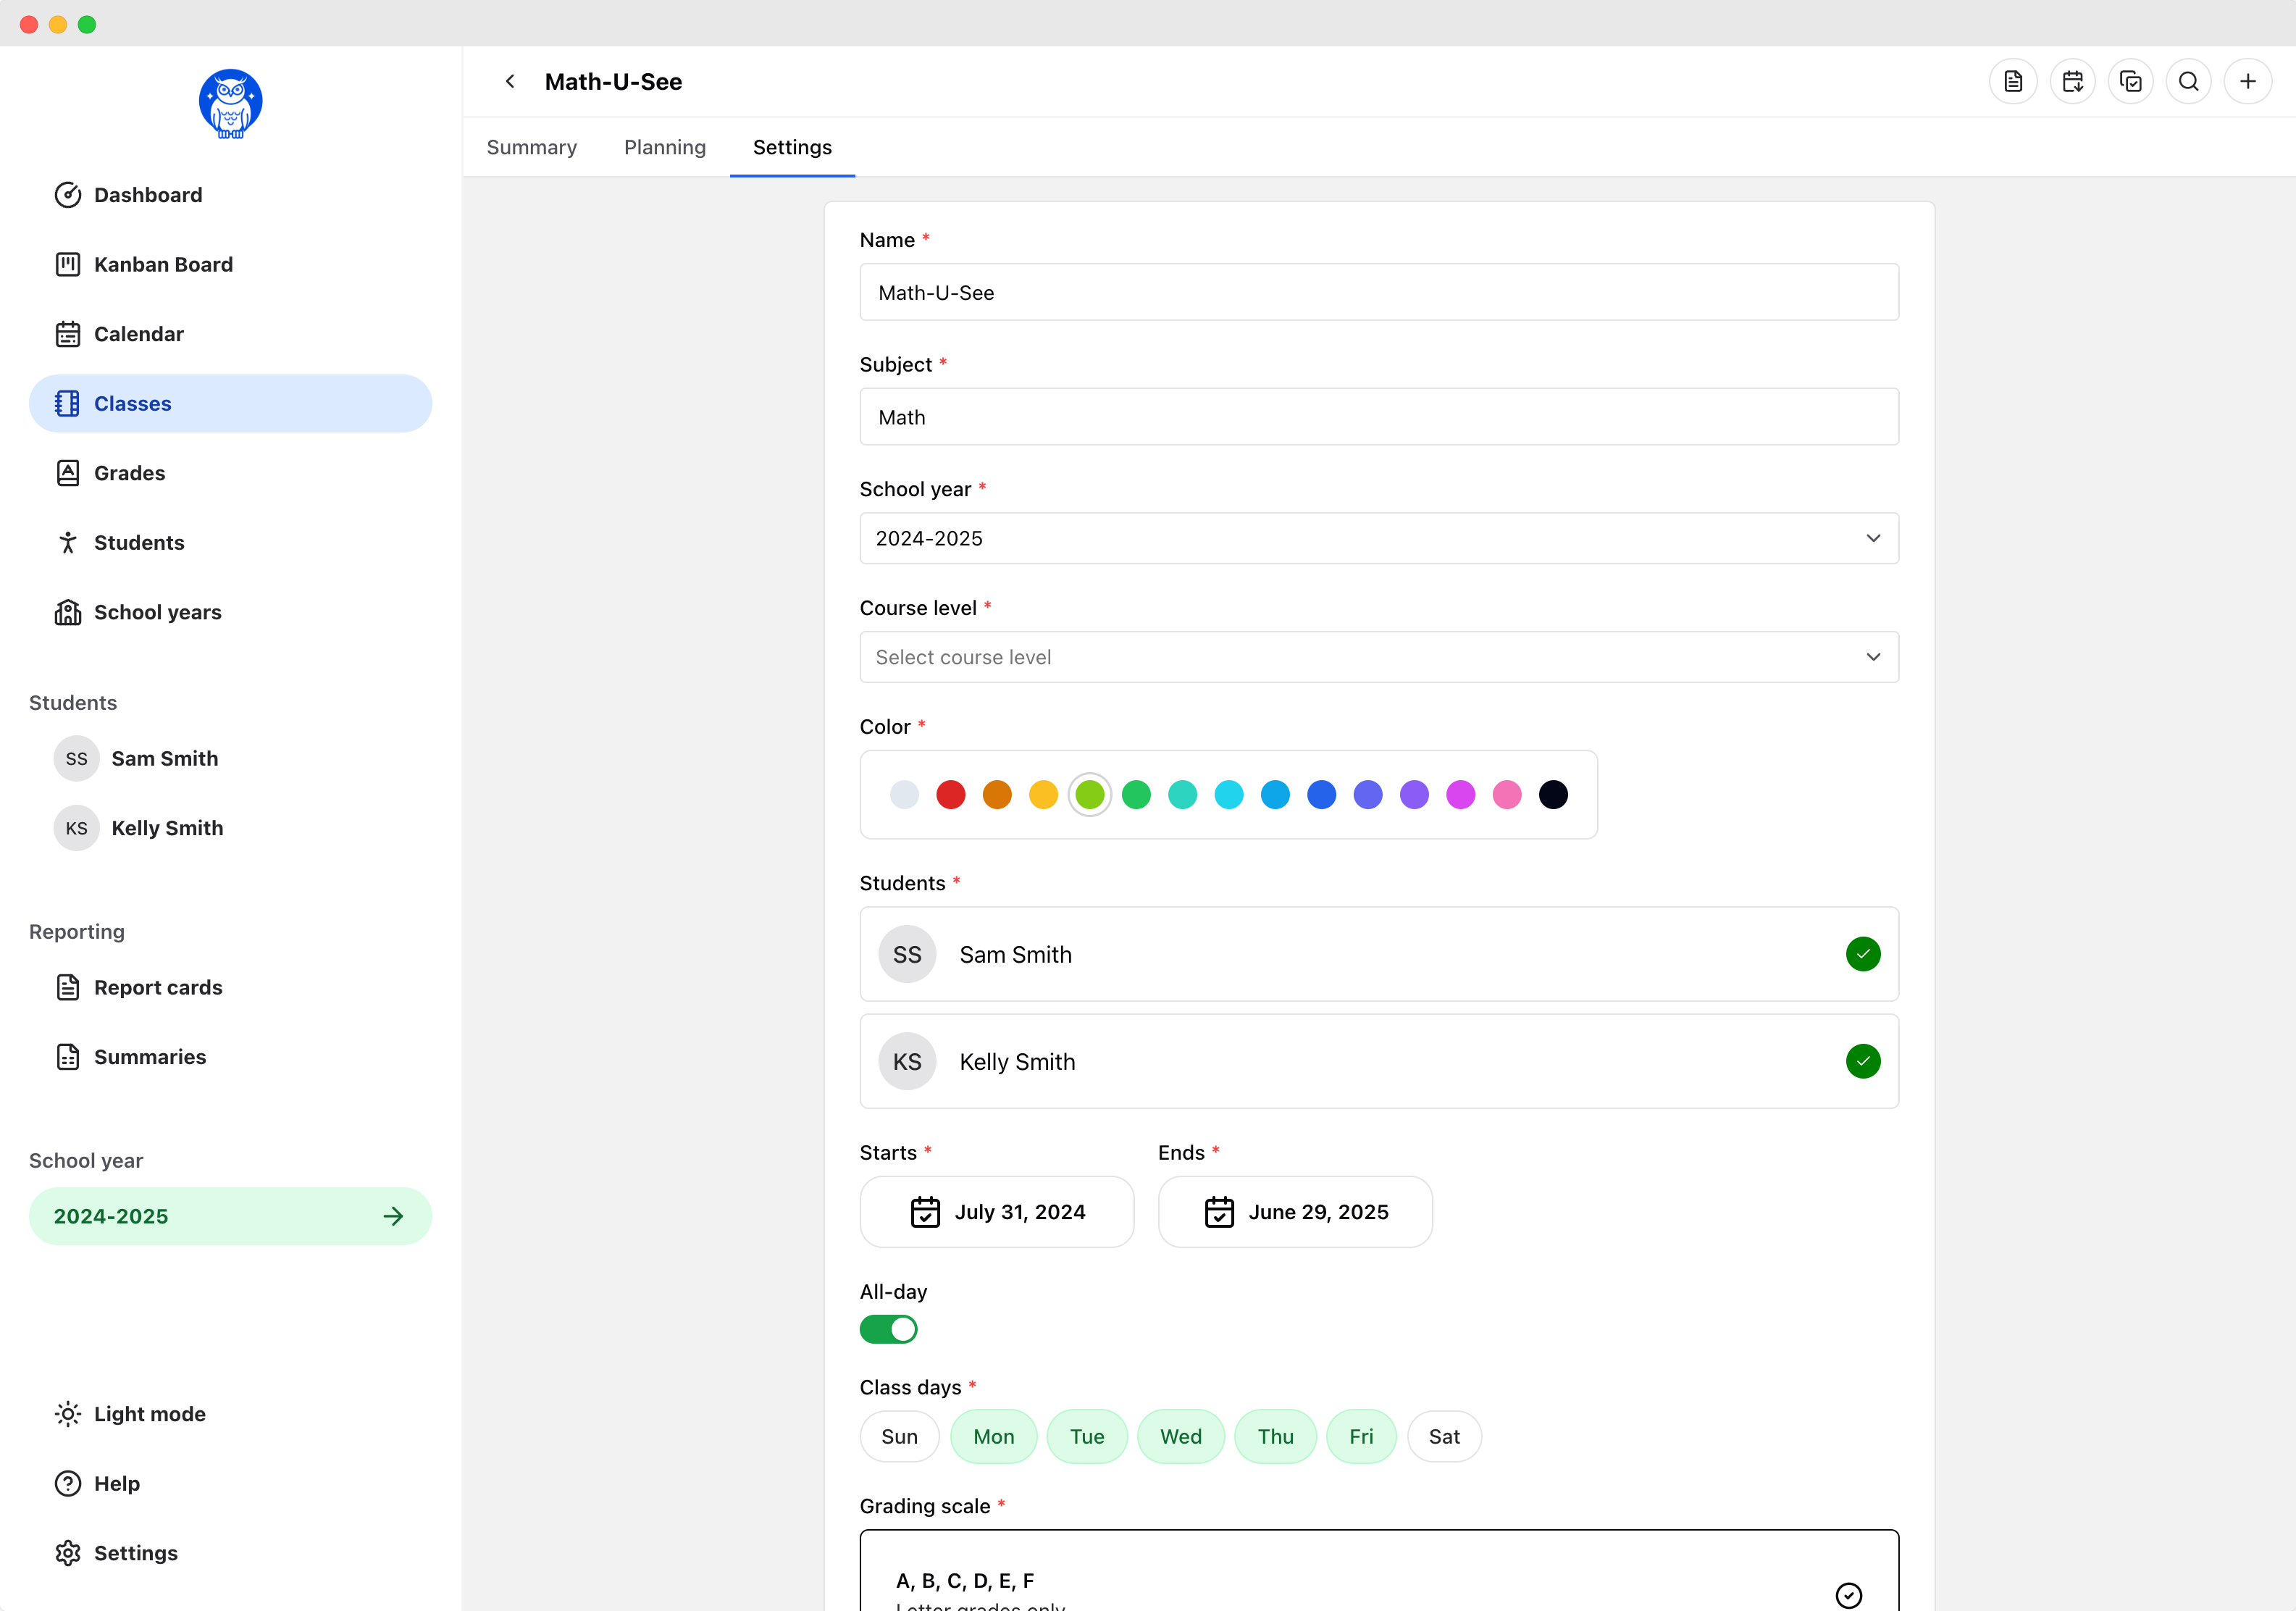Viewport: 2296px width, 1611px height.
Task: Turn off the All-day toggle
Action: pyautogui.click(x=888, y=1329)
